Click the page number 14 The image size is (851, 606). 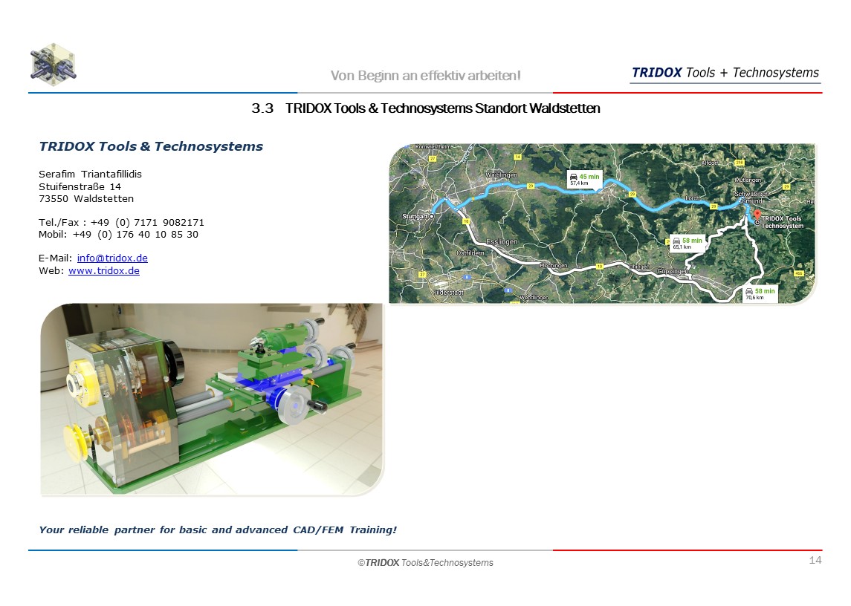coord(815,560)
